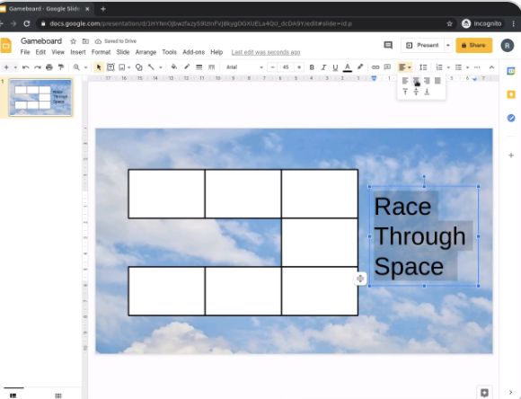Expand the Present options dropdown arrow
Viewport: 521px width, 399px height.
coord(448,45)
